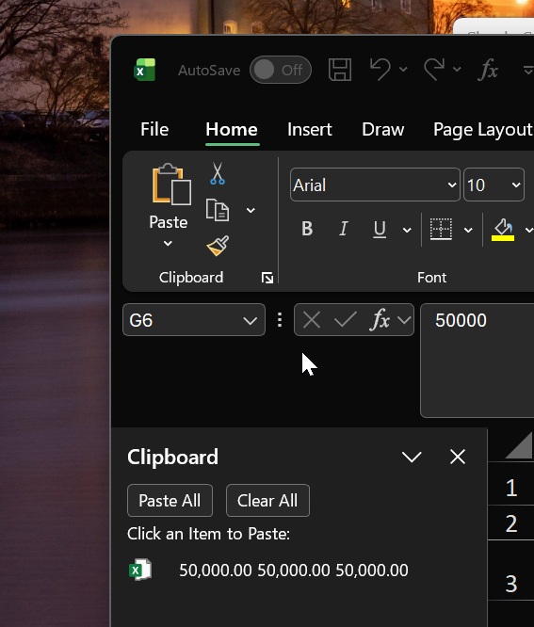Click the Borders icon
The height and width of the screenshot is (627, 534).
point(441,229)
